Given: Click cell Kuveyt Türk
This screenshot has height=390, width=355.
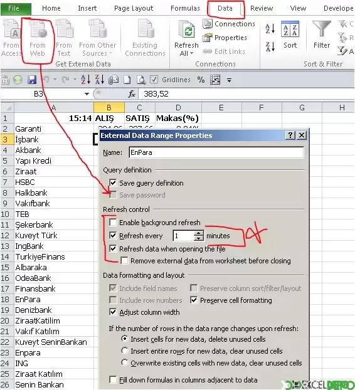Looking at the screenshot, I should tap(54, 235).
